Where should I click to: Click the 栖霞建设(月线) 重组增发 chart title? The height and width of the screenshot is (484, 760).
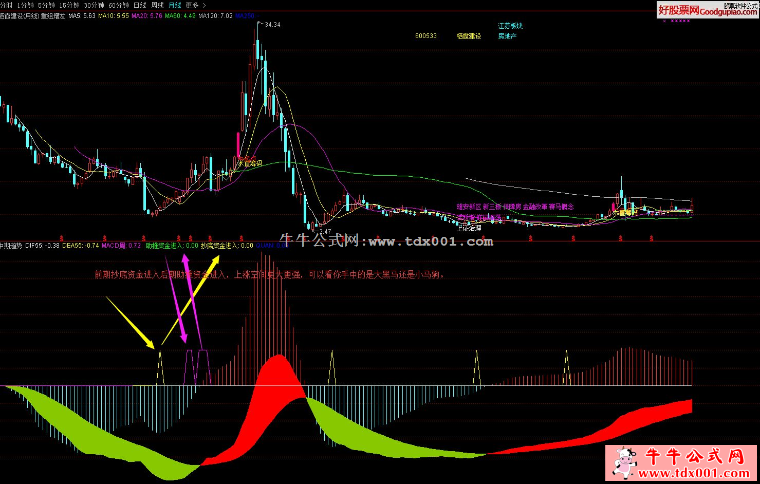click(x=33, y=16)
